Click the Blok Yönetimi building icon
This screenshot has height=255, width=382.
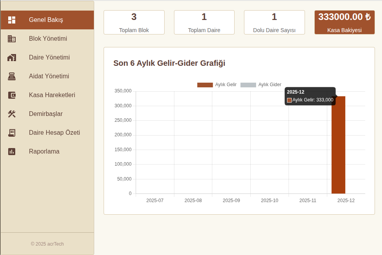coord(12,38)
